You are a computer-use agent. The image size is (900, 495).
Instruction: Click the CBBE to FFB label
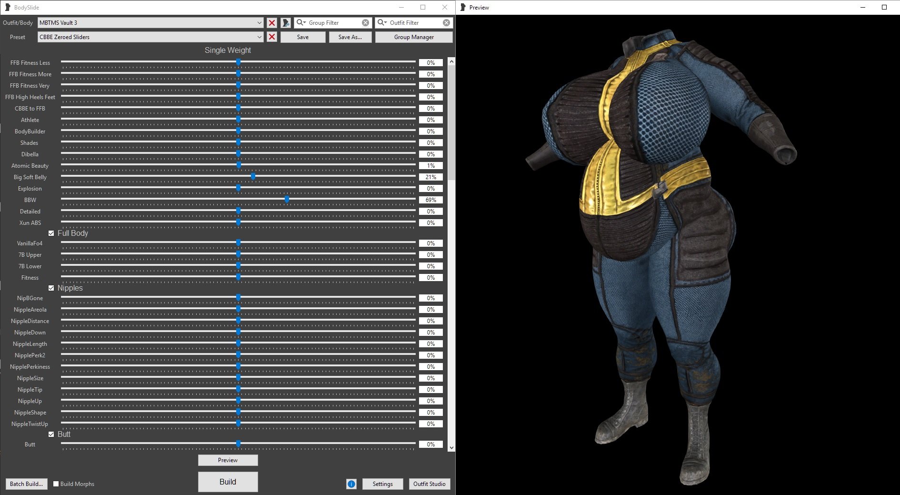(30, 109)
